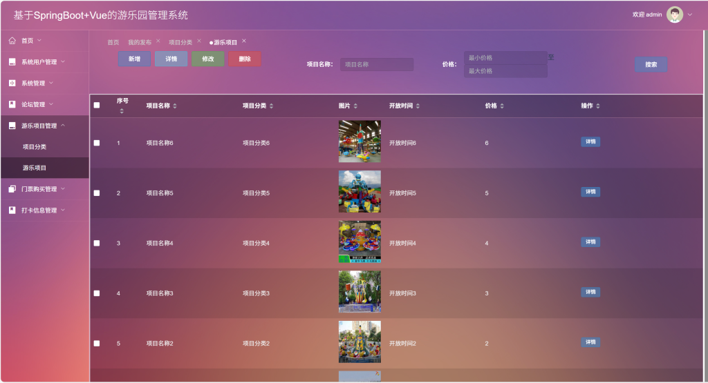Sort by 价格 column arrows
The image size is (708, 383).
click(502, 106)
